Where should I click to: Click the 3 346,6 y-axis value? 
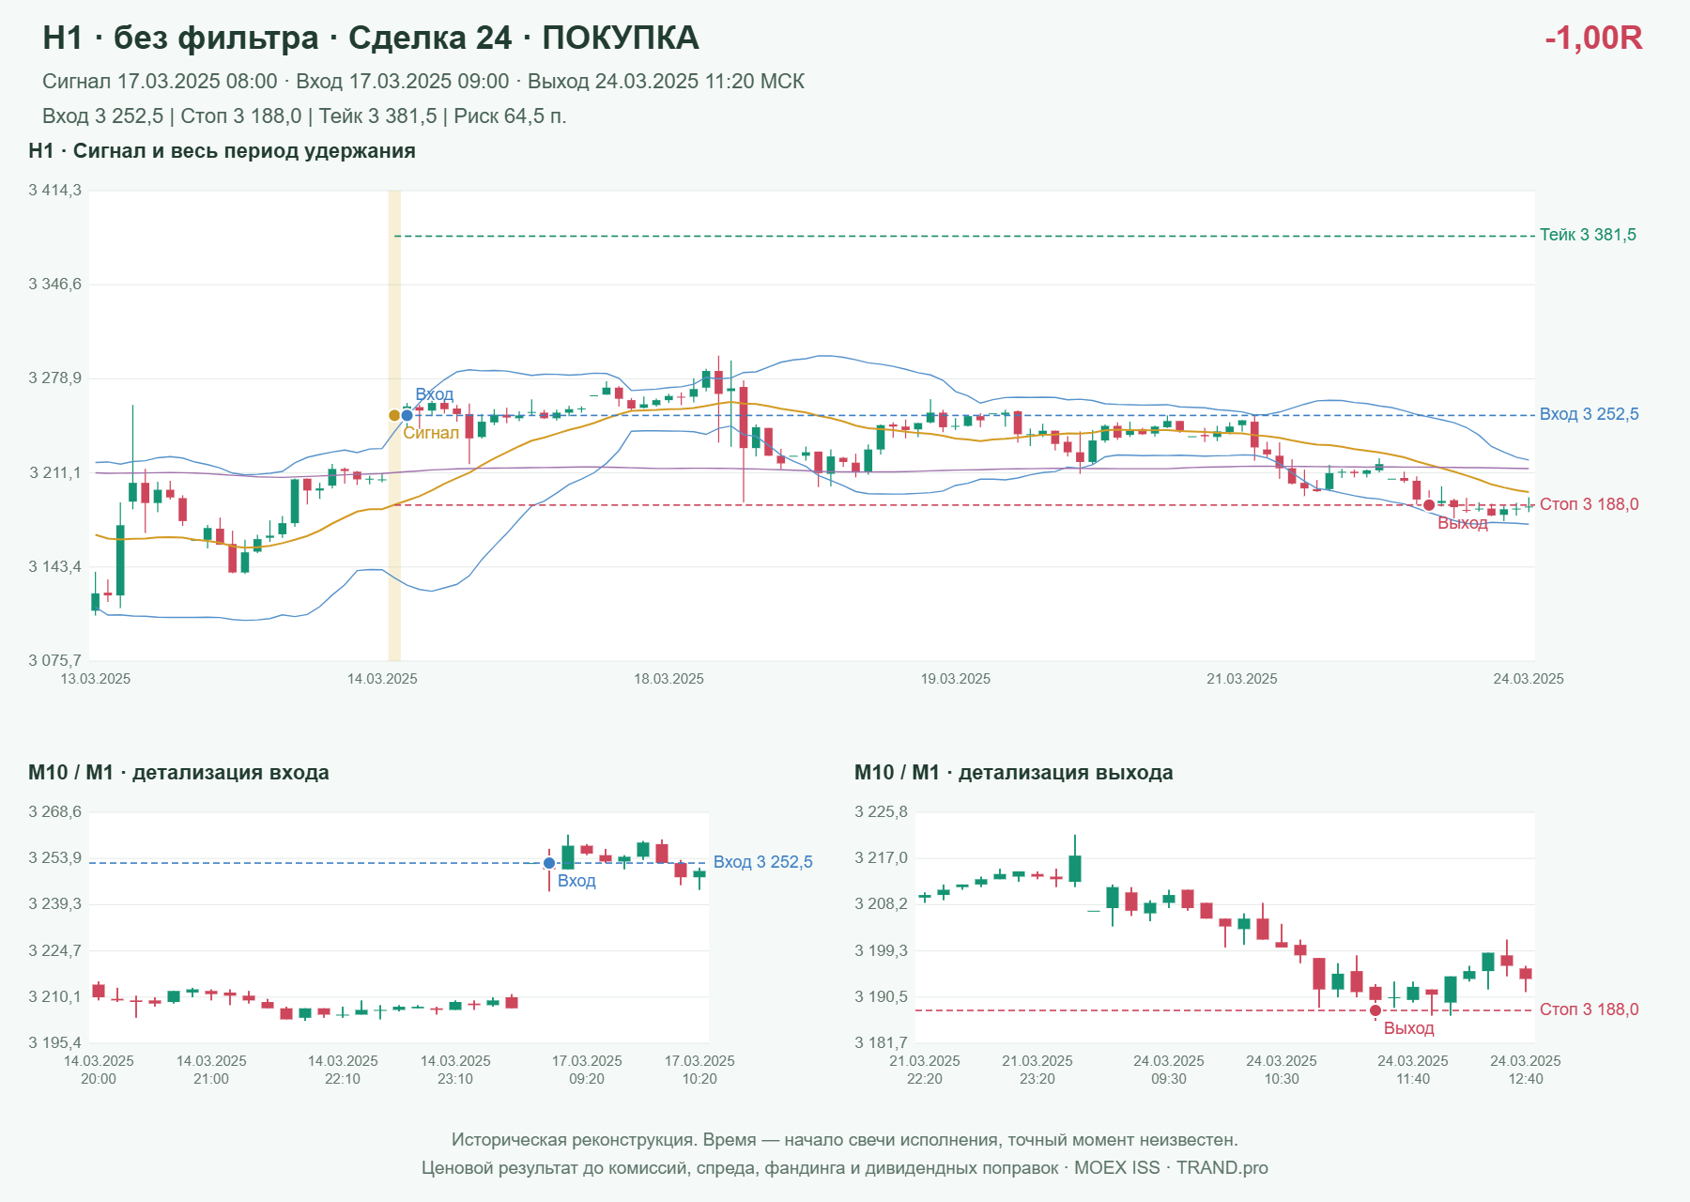(54, 284)
